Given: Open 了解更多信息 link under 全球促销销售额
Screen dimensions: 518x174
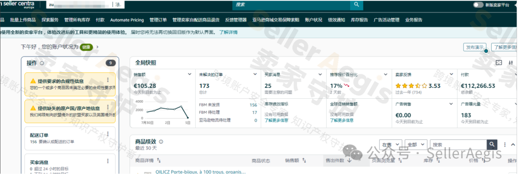Looking at the screenshot, I should click(341, 120).
